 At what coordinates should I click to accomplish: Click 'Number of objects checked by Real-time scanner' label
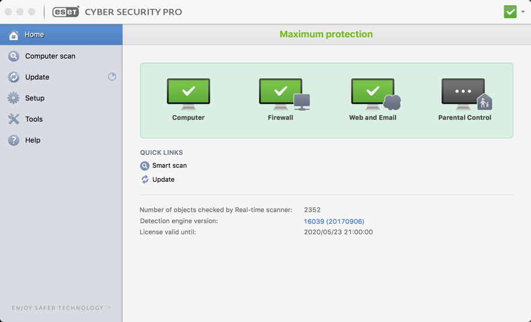(x=216, y=210)
